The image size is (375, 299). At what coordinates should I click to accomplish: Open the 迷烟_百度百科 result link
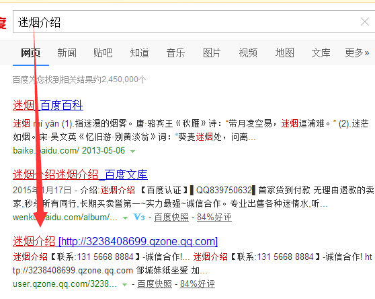pos(48,105)
